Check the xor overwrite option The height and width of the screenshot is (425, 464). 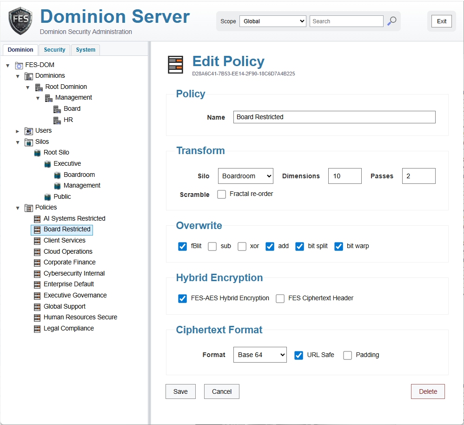pos(242,246)
